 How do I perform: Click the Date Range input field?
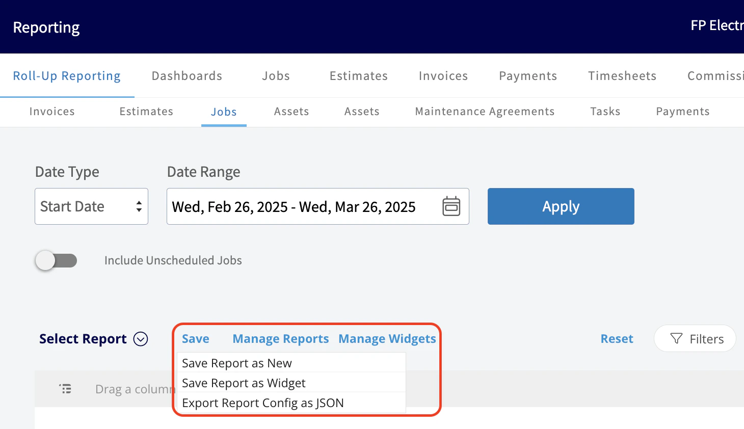317,206
